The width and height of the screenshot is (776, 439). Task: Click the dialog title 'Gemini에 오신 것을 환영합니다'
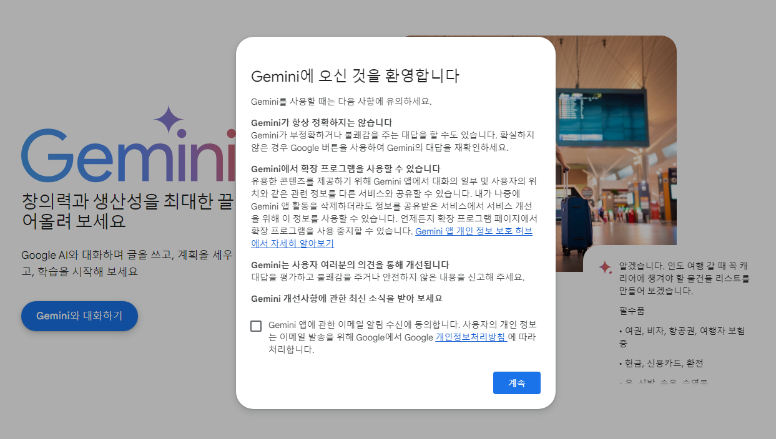point(355,76)
